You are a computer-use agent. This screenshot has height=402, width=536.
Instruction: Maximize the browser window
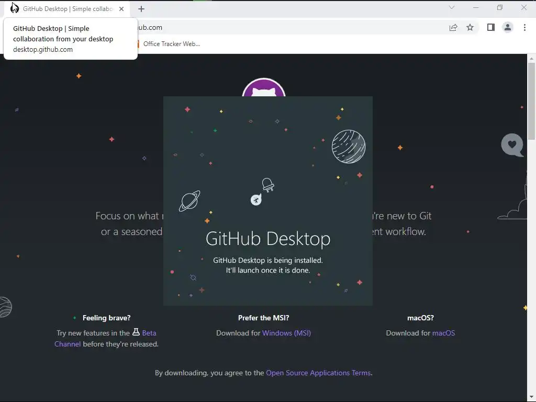[500, 7]
